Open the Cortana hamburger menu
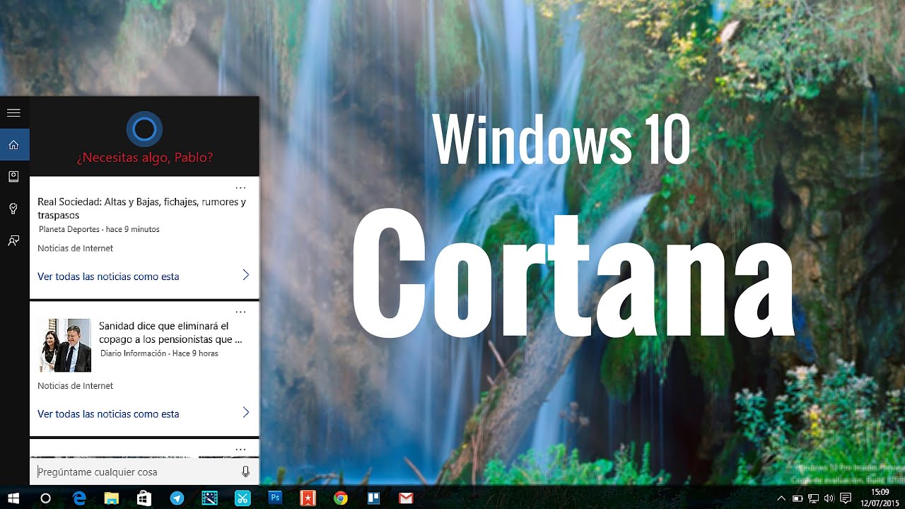The width and height of the screenshot is (905, 509). [13, 112]
